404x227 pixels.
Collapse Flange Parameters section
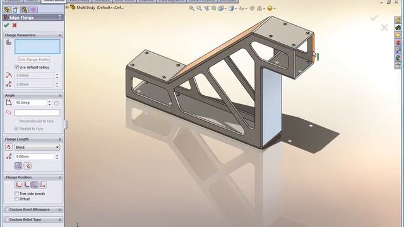tap(60, 35)
